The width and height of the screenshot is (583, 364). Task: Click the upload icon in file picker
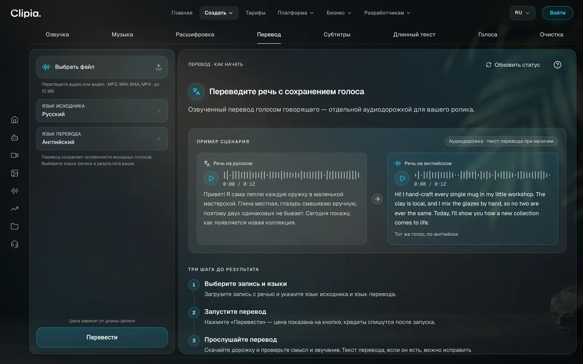pos(159,67)
